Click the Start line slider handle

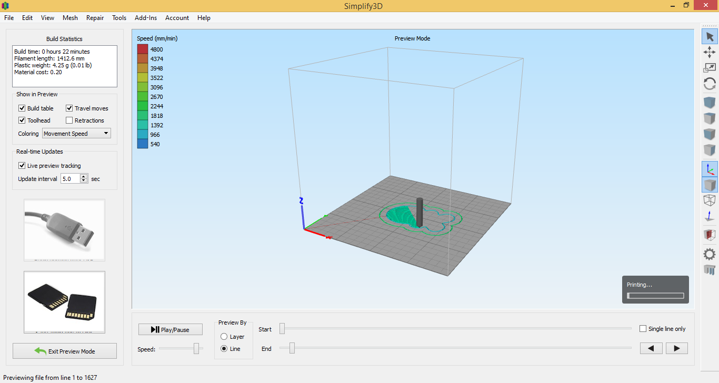pyautogui.click(x=282, y=329)
